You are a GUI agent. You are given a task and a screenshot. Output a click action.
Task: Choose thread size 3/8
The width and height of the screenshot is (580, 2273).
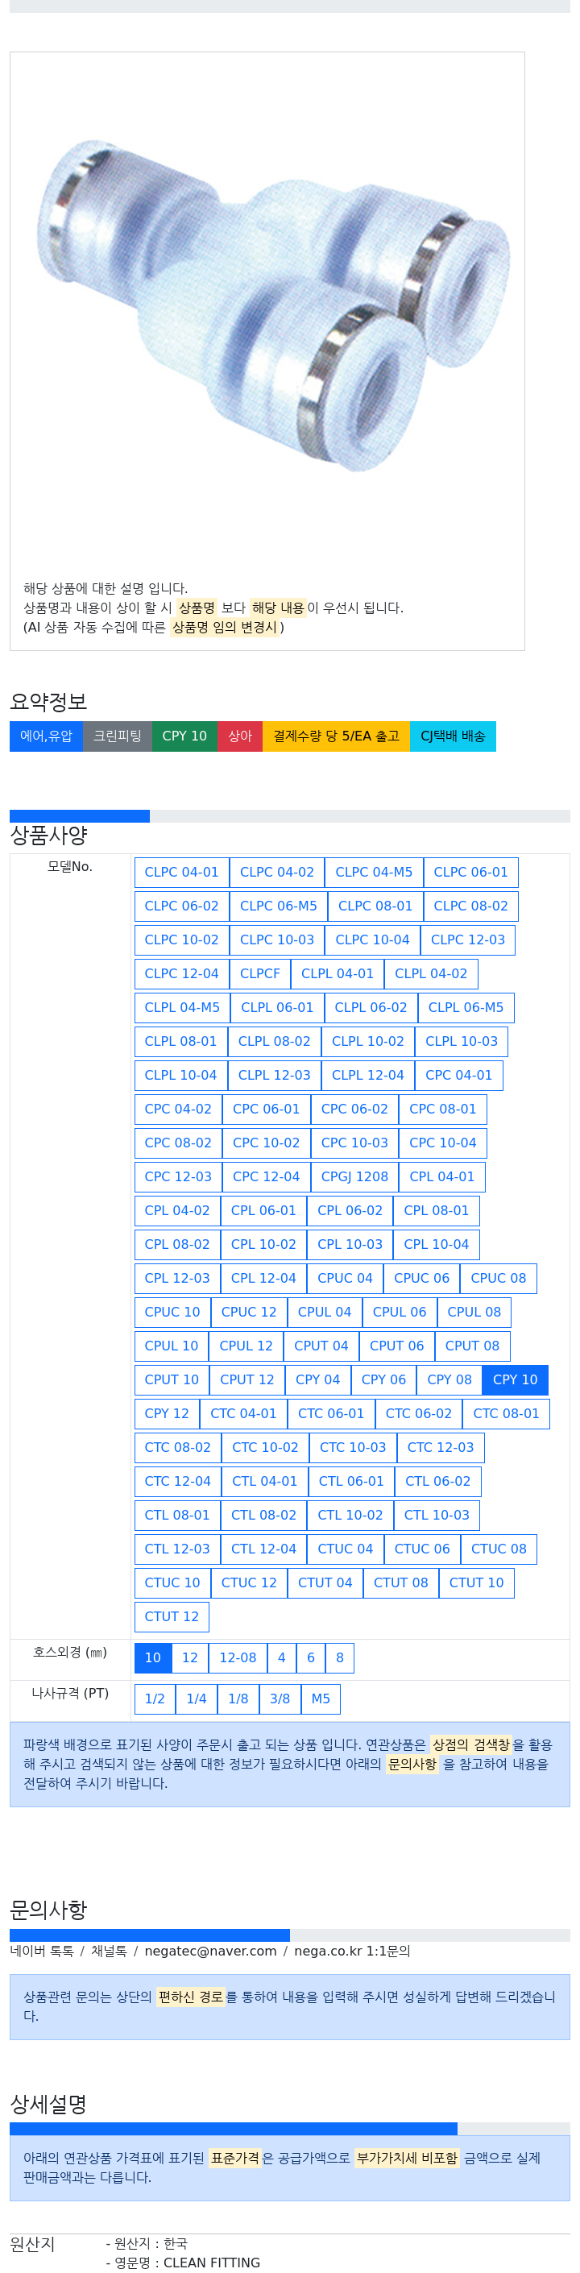[x=279, y=1697]
